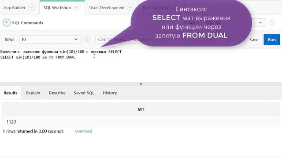Switch to the Explain tab
This screenshot has width=282, height=159.
click(x=33, y=93)
